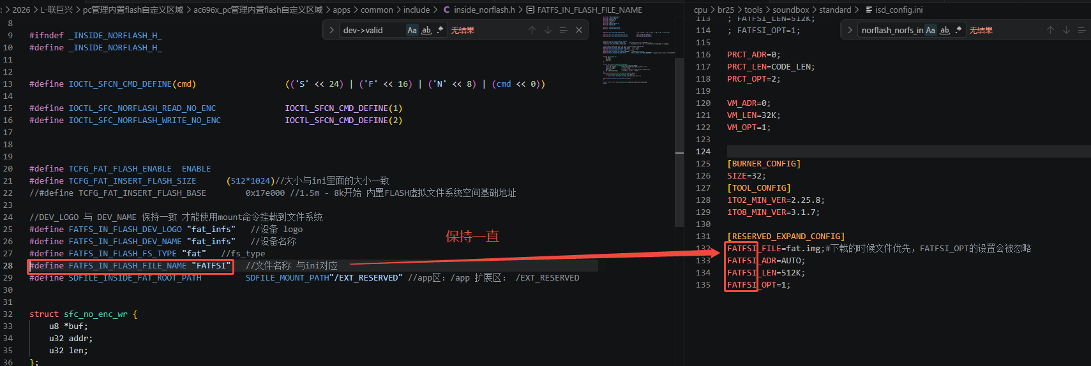The height and width of the screenshot is (366, 1091).
Task: Toggle Match Case in isd_config.ini find box
Action: 930,30
